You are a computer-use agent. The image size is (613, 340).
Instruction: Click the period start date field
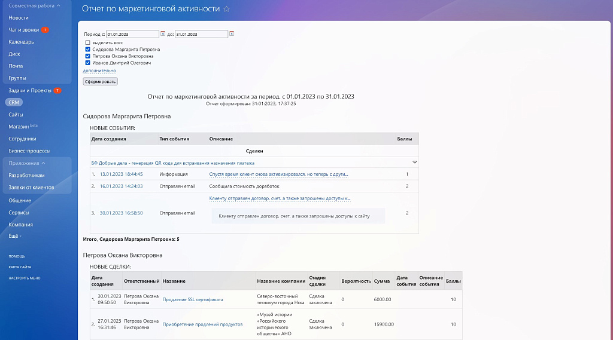click(x=132, y=34)
